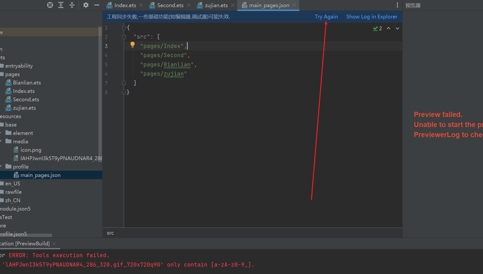Screen dimensions: 483x274
Task: Click the "pages/zujian" string in editor
Action: (163, 73)
